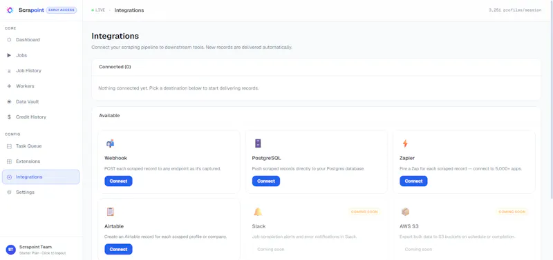553x260 pixels.
Task: Click the Airtable clipboard icon
Action: (111, 212)
